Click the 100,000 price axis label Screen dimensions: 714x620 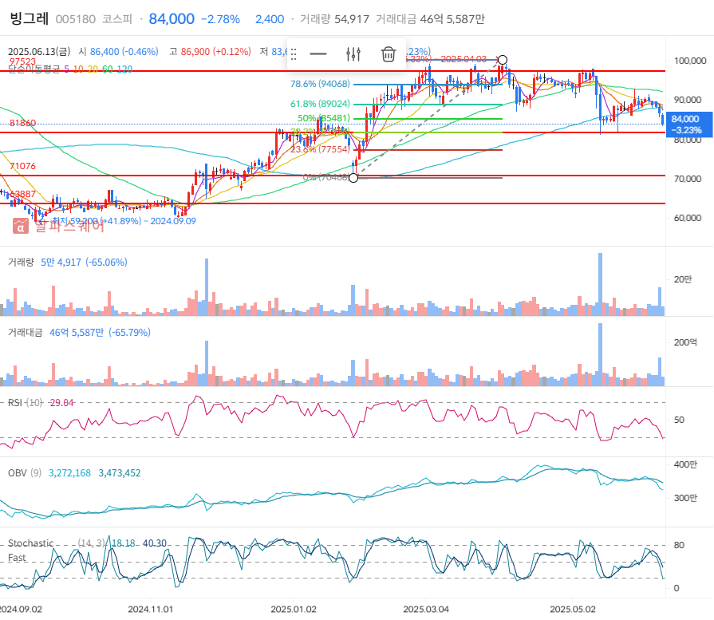pos(690,61)
